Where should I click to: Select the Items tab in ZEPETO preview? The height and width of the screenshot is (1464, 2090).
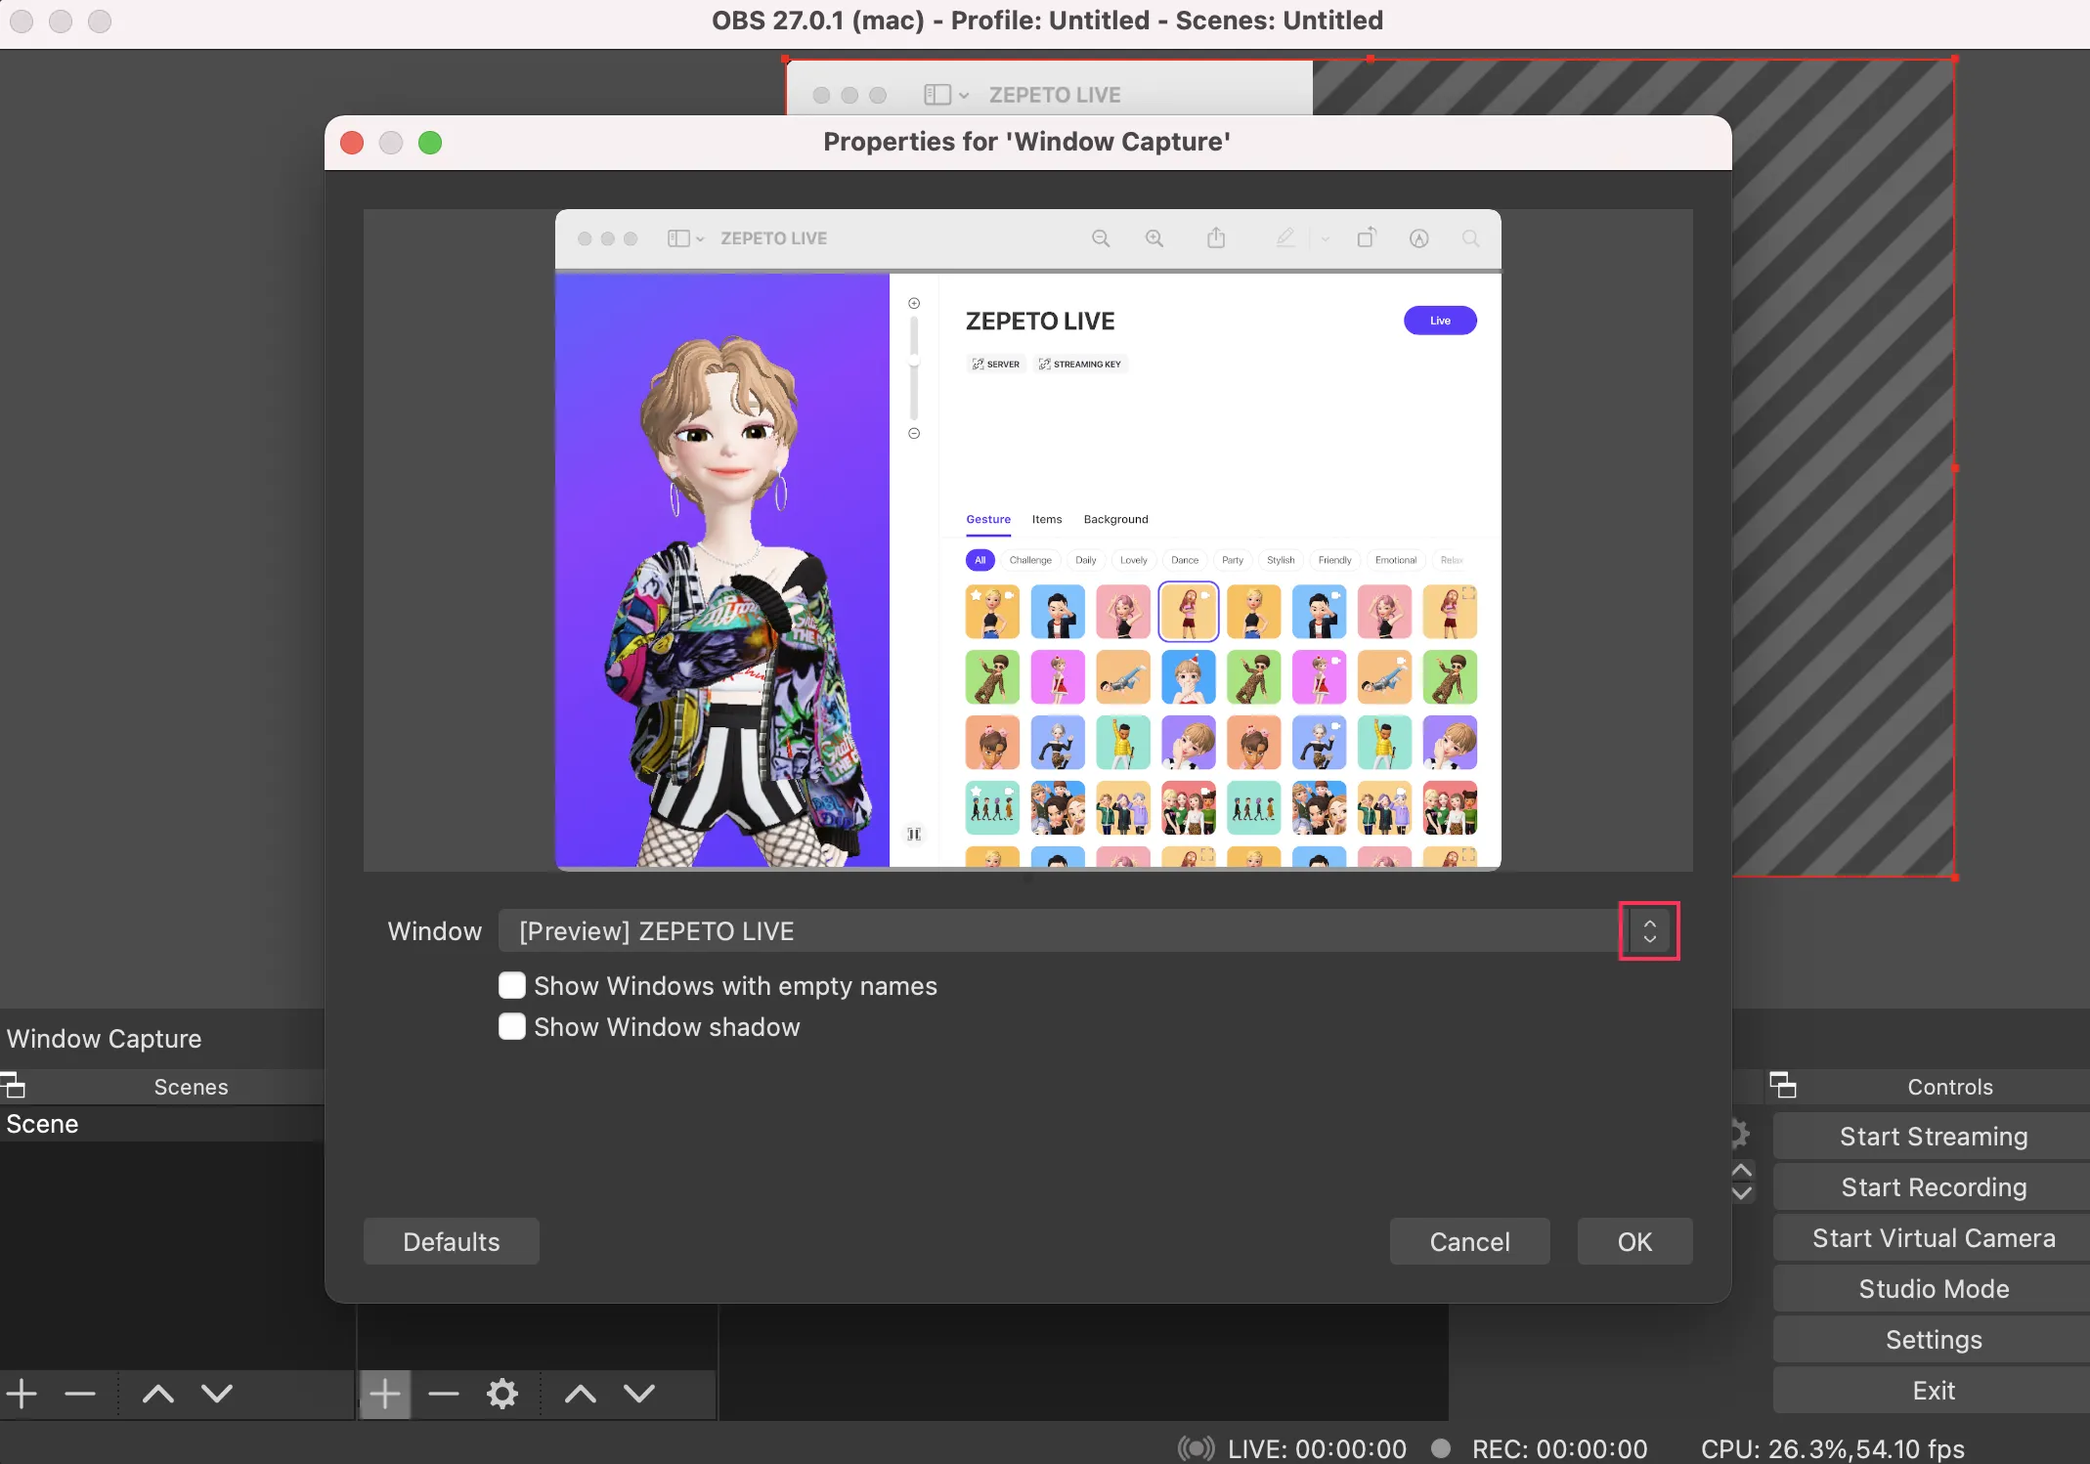pos(1047,519)
